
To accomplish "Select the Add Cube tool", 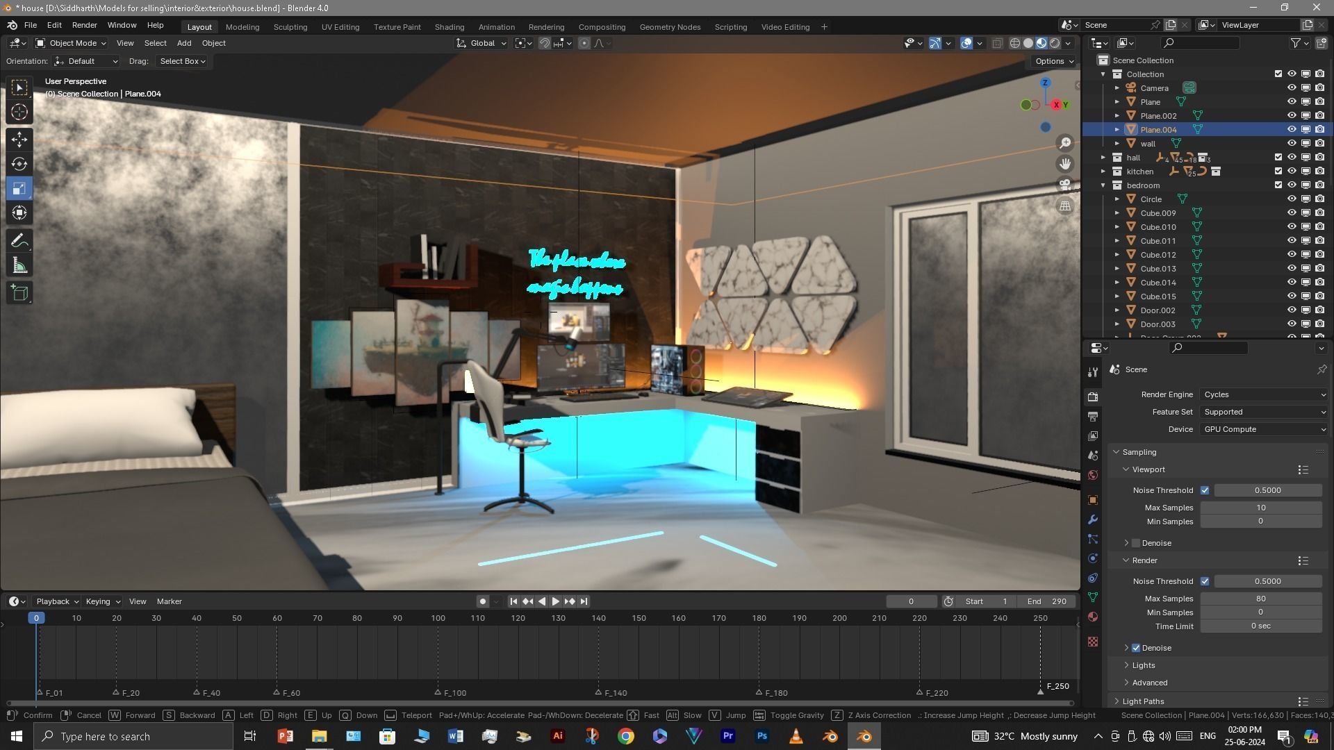I will tap(19, 293).
